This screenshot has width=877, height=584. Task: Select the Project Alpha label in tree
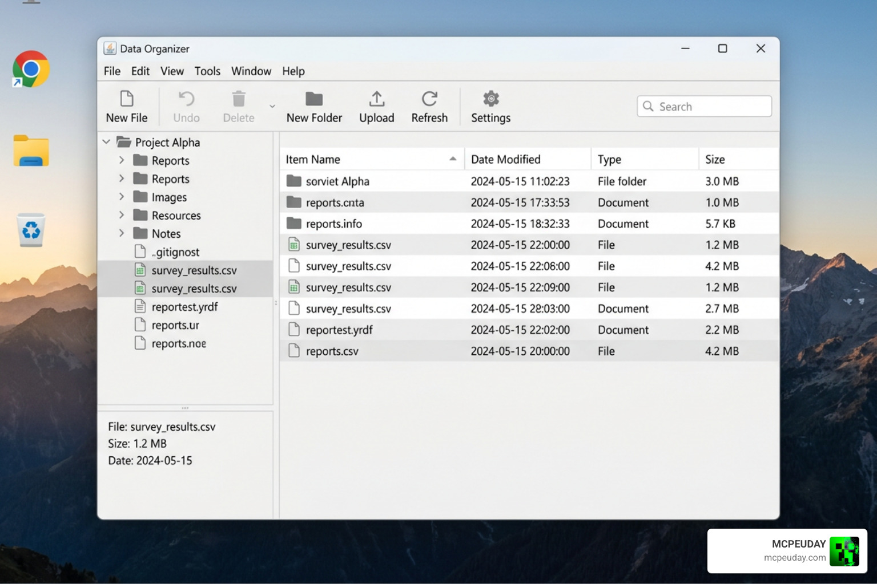(167, 143)
